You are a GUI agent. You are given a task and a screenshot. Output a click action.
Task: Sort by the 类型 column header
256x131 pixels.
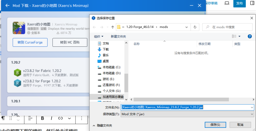click(x=237, y=44)
